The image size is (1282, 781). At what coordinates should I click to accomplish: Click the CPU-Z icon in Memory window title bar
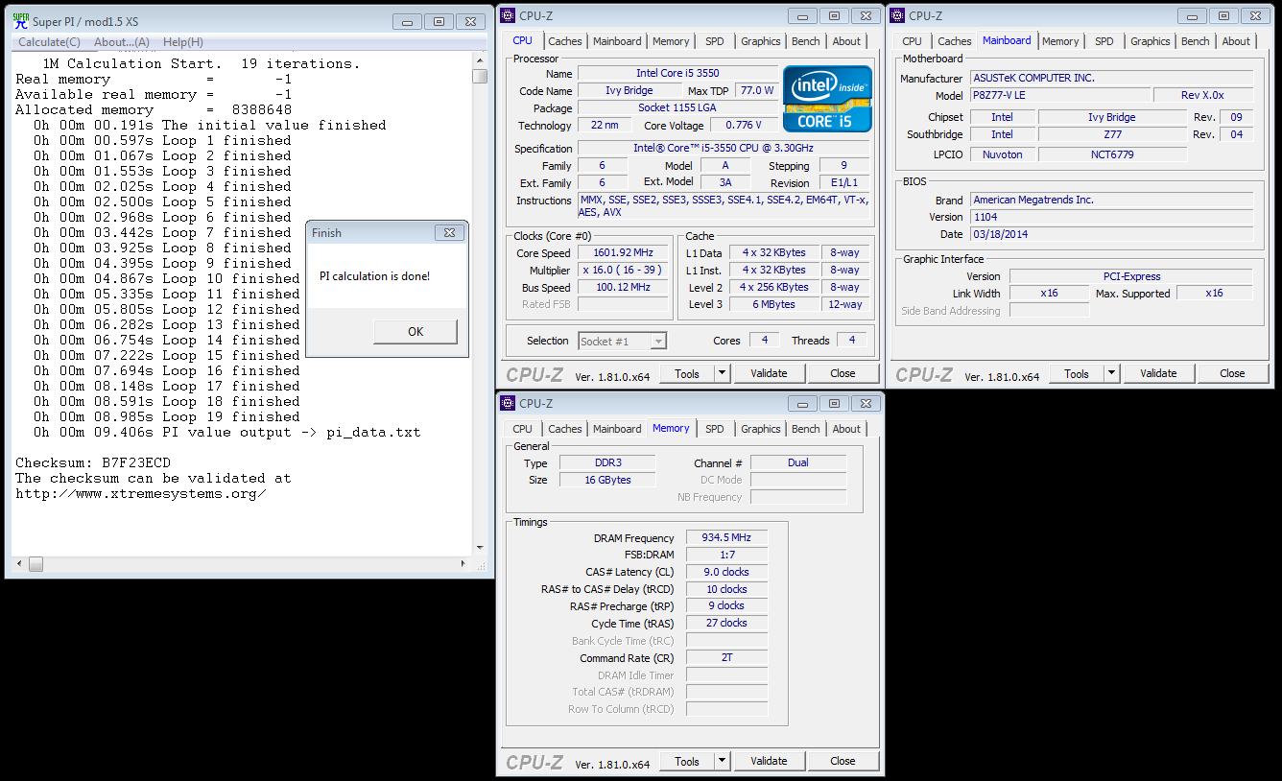[509, 403]
